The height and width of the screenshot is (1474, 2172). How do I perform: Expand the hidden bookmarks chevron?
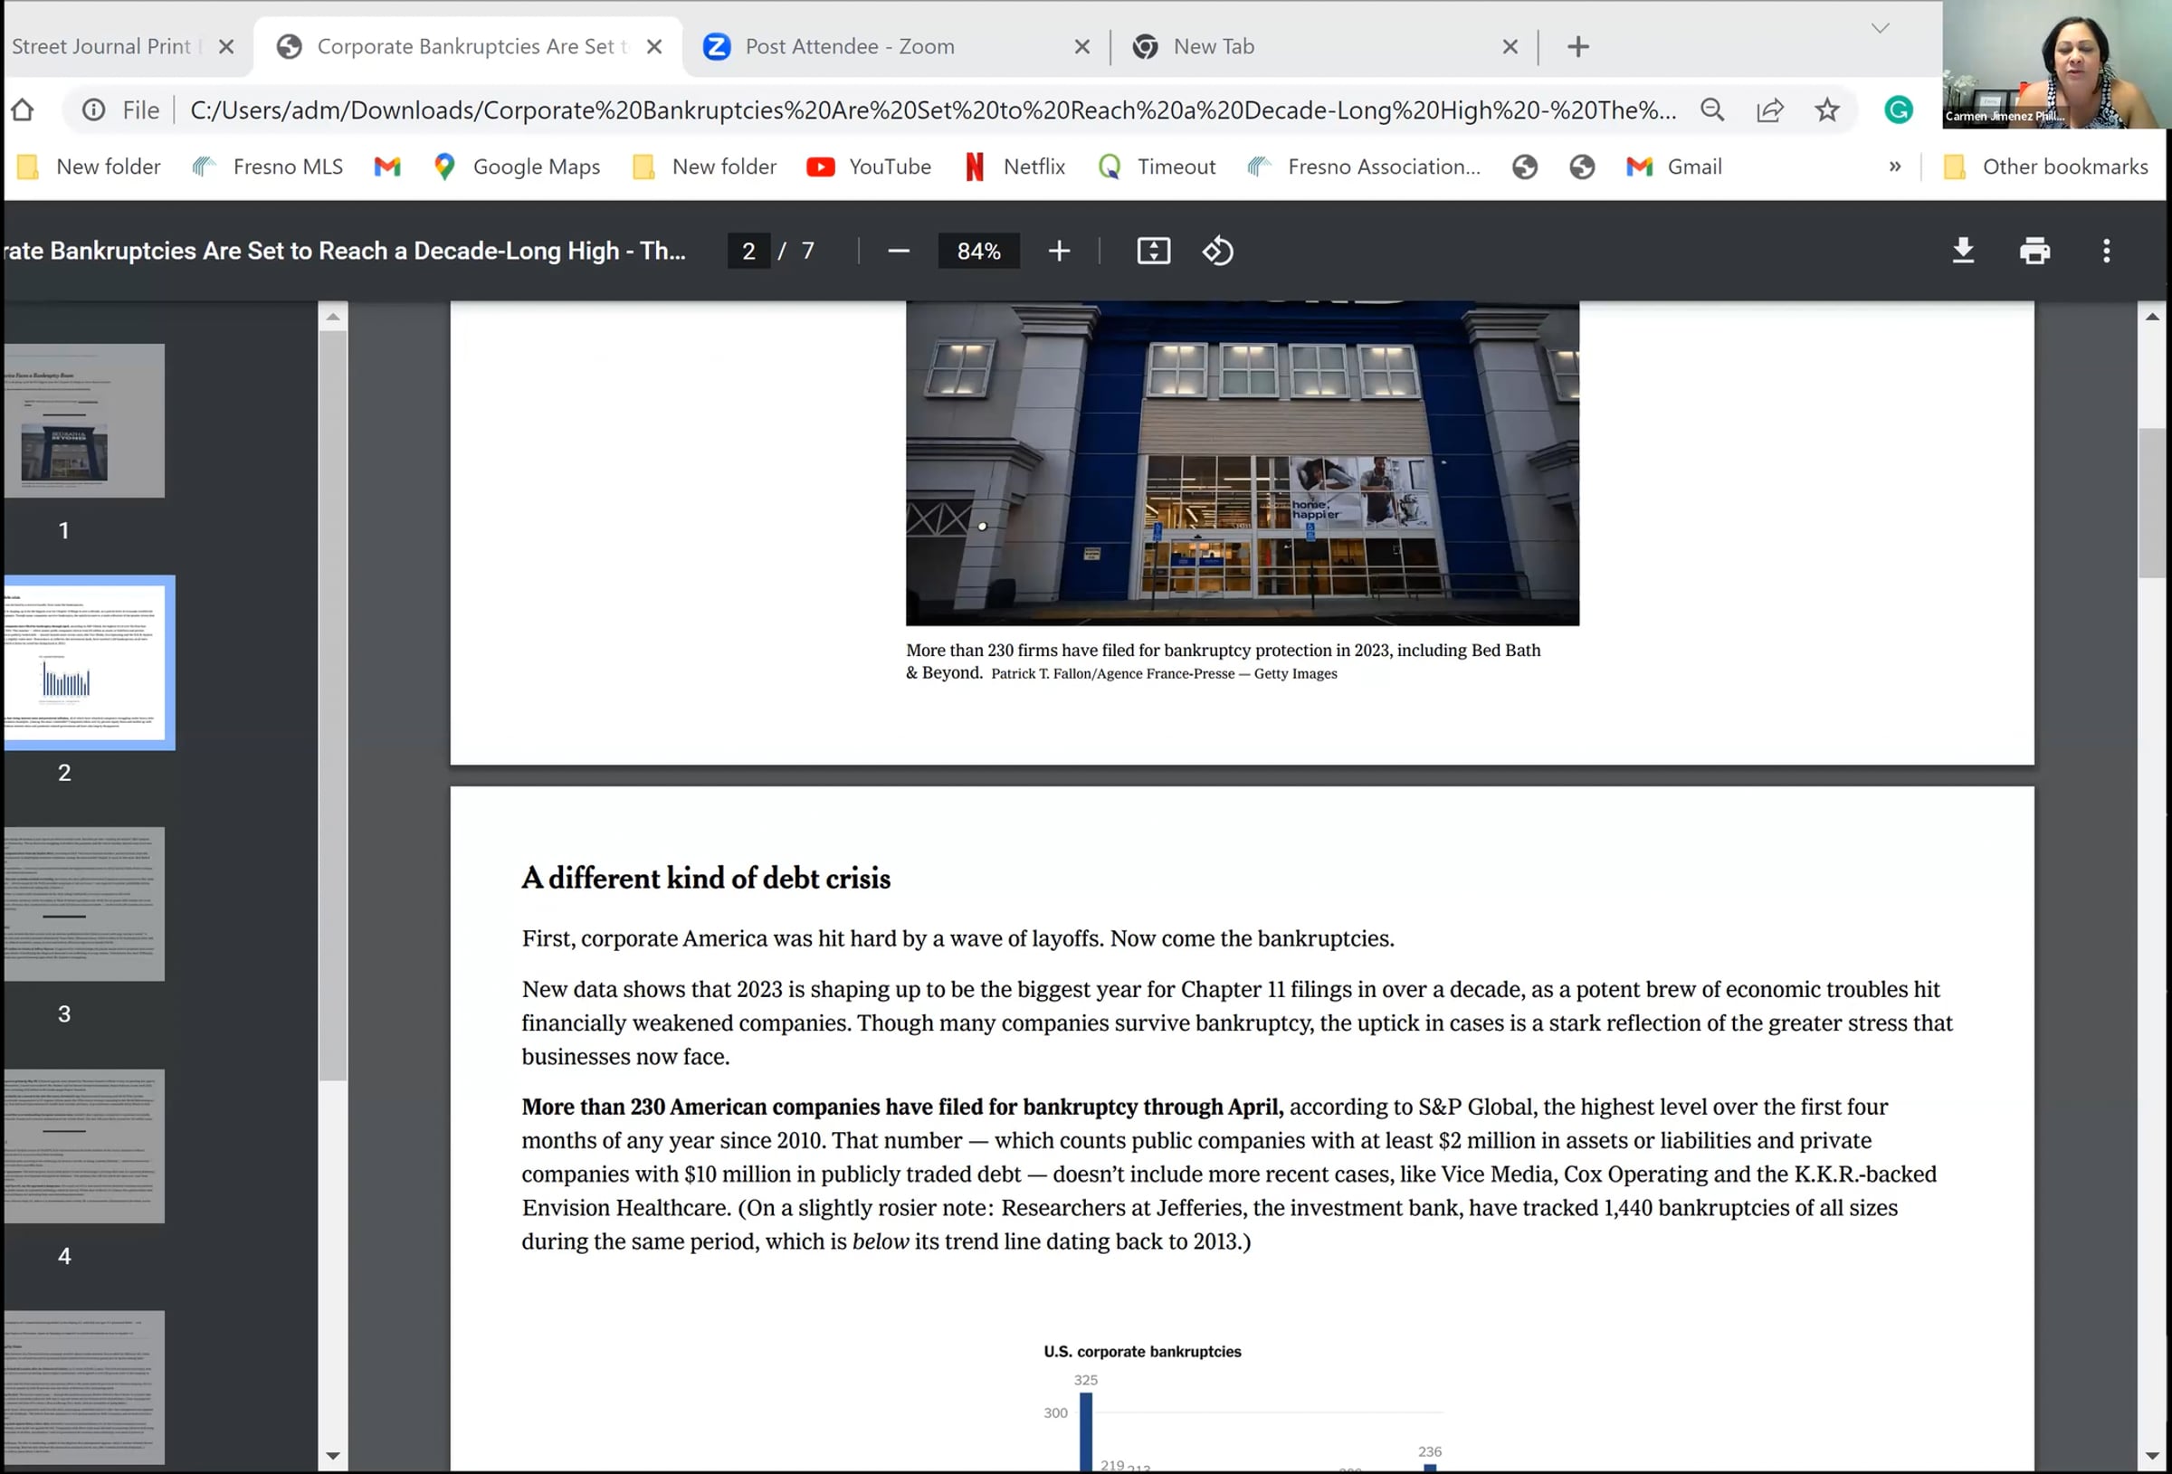coord(1894,166)
